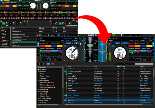155x108 pixels.
Task: Click the add crate icon
Action: (39, 64)
